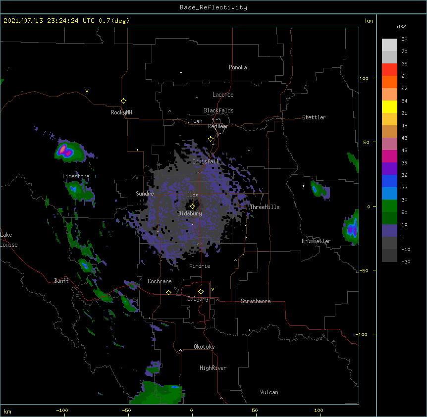This screenshot has width=427, height=417.
Task: Click the Lacombe city label
Action: point(223,95)
